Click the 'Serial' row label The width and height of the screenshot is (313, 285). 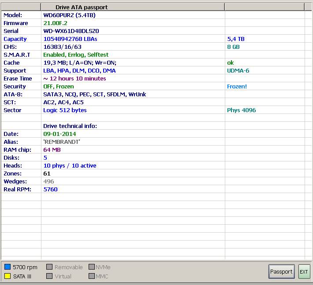point(11,31)
